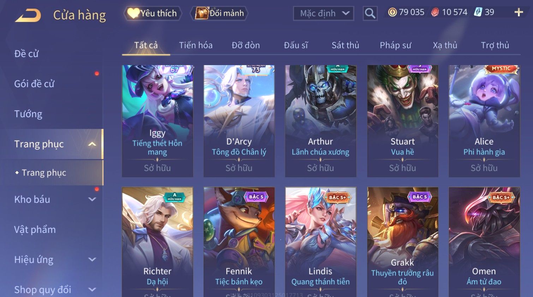This screenshot has width=533, height=297.
Task: Open Đổi mảnh chest button
Action: pyautogui.click(x=220, y=13)
